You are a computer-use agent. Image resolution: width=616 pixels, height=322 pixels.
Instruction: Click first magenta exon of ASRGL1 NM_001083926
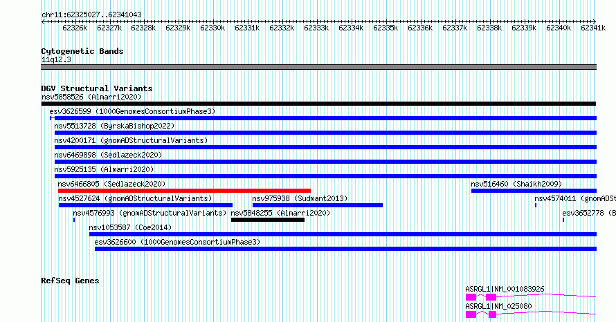pyautogui.click(x=471, y=297)
